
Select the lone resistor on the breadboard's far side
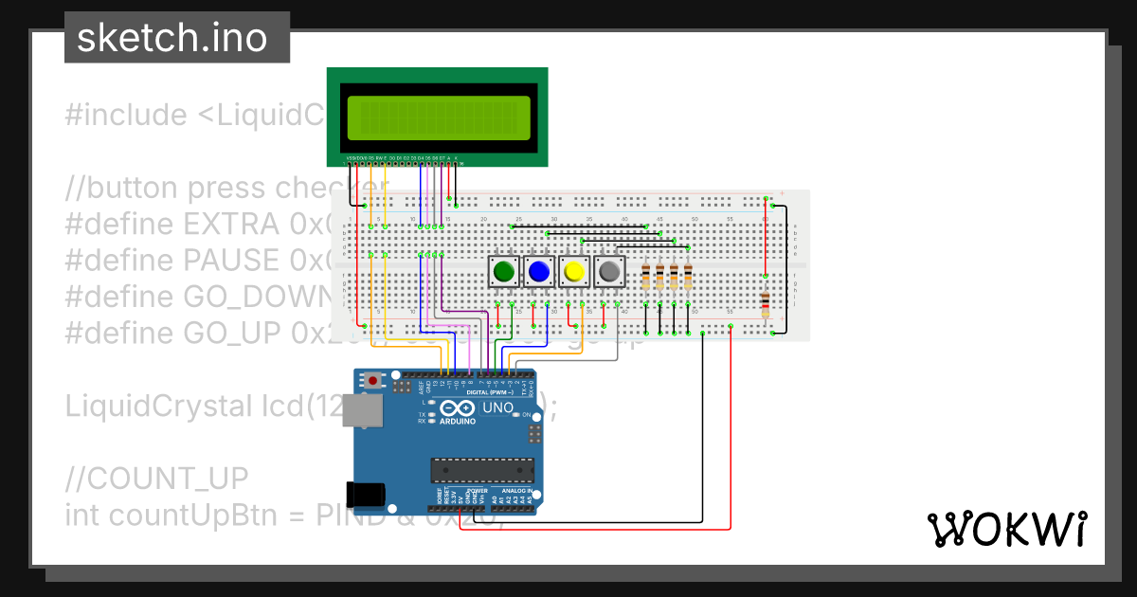coord(766,305)
